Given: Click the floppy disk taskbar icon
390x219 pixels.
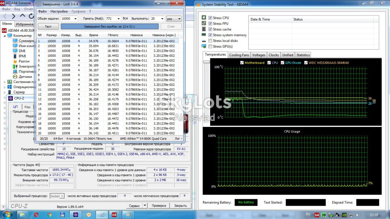Looking at the screenshot, I should click(x=62, y=214).
